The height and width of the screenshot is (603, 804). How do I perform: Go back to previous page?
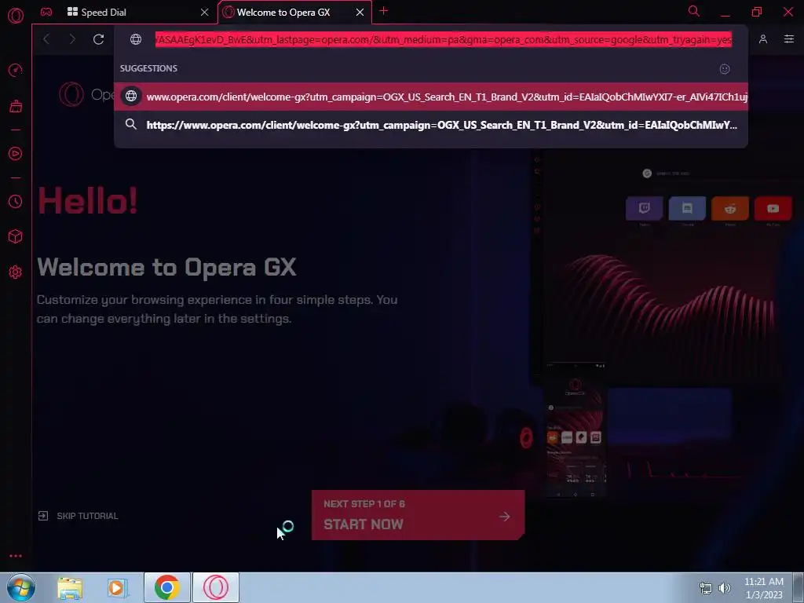(46, 39)
